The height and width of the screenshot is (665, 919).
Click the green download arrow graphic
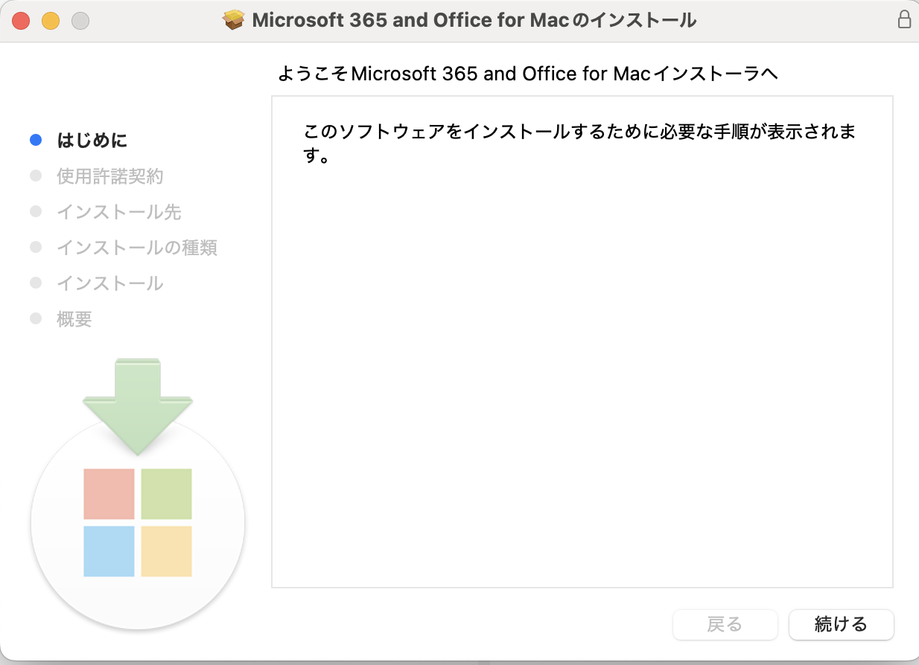point(138,406)
